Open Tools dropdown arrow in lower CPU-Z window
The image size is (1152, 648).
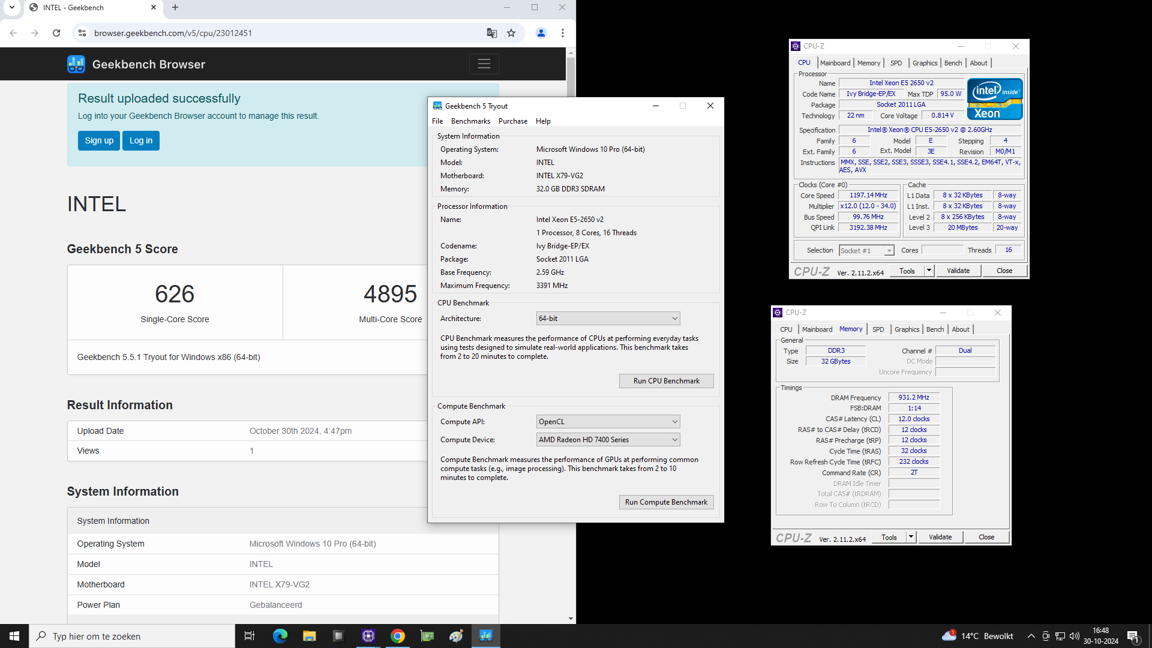coord(911,537)
